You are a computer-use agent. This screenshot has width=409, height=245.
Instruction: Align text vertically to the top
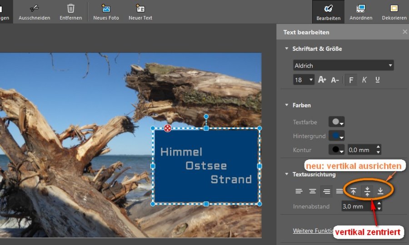(x=354, y=191)
